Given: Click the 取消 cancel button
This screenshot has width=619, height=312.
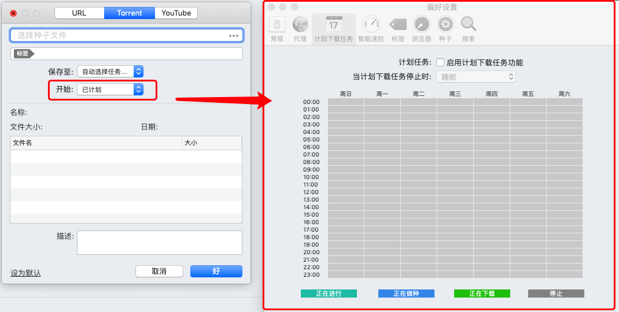Looking at the screenshot, I should coord(159,271).
